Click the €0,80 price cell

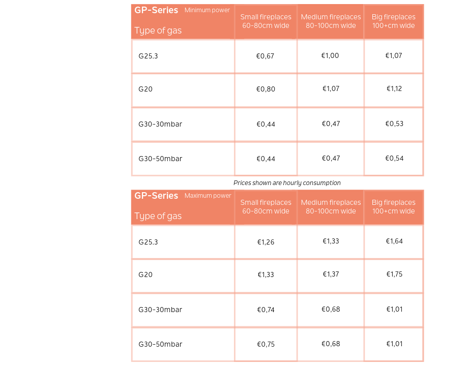click(x=266, y=89)
